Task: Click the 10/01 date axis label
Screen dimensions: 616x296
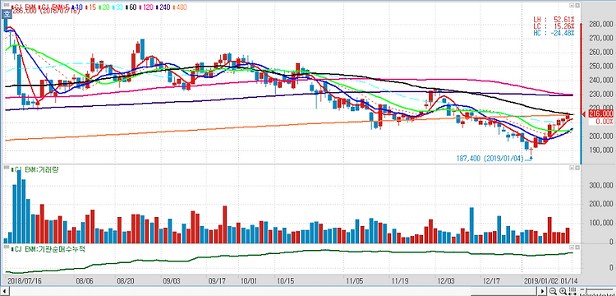Action: pos(249,281)
